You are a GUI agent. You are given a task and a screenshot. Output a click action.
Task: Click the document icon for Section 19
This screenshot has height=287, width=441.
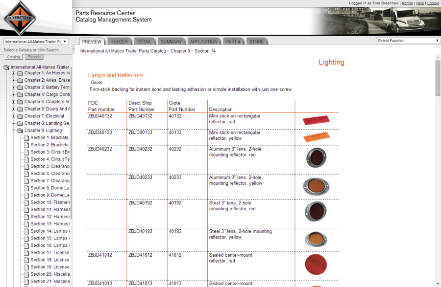26,267
